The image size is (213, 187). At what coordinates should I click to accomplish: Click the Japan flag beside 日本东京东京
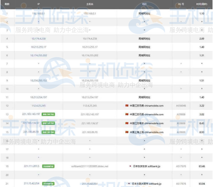(x=130, y=166)
